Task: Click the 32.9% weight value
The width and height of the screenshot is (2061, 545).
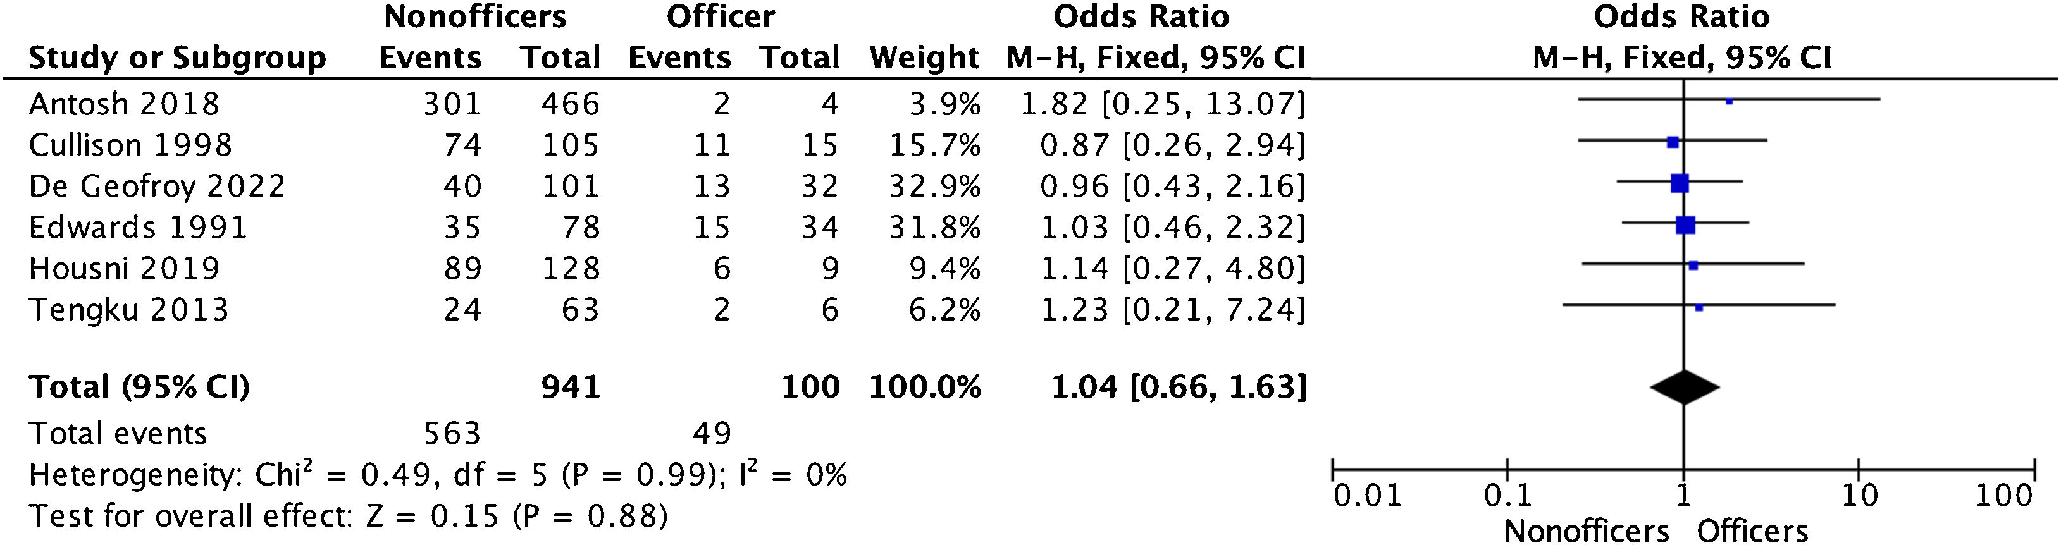Action: 934,186
